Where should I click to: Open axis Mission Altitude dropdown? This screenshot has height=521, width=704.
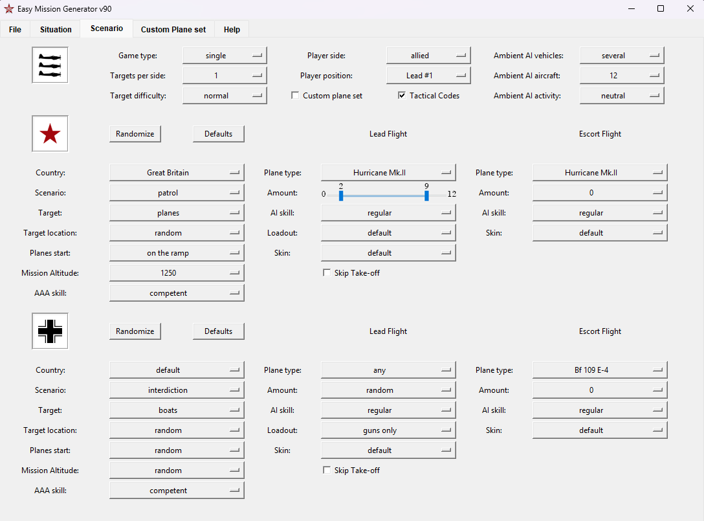177,471
